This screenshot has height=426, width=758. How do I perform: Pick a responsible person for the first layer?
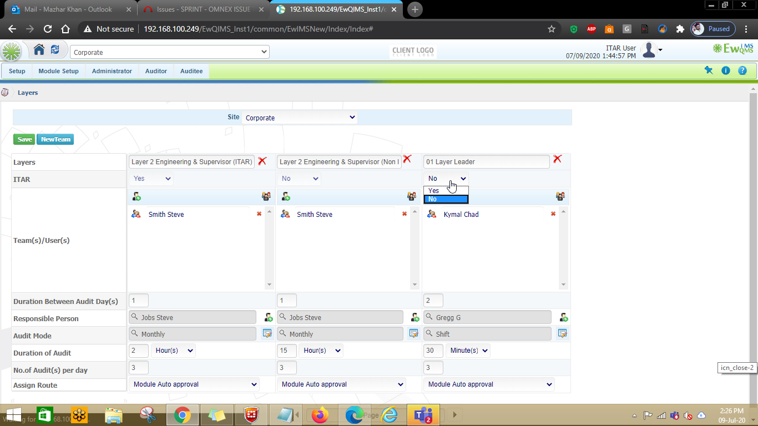(269, 317)
